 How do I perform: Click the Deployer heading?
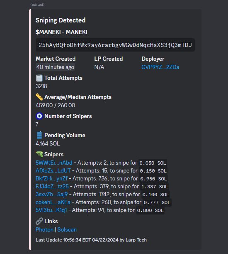(x=153, y=59)
